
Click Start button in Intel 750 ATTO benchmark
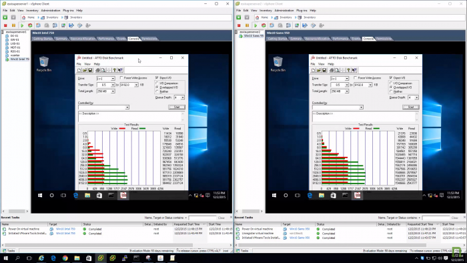coord(177,107)
